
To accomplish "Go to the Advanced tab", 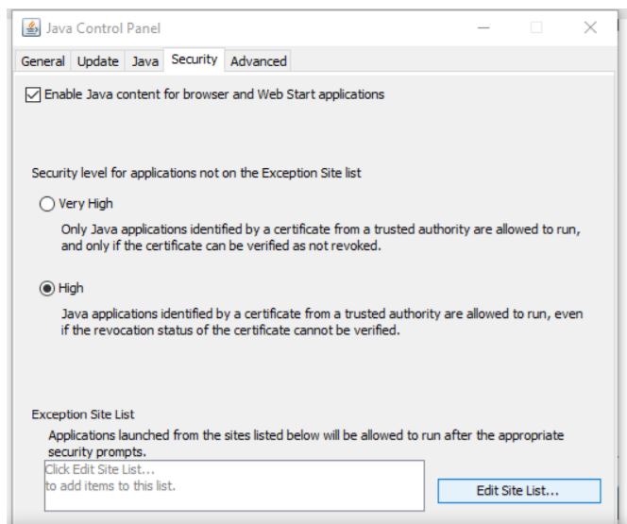I will pyautogui.click(x=259, y=61).
